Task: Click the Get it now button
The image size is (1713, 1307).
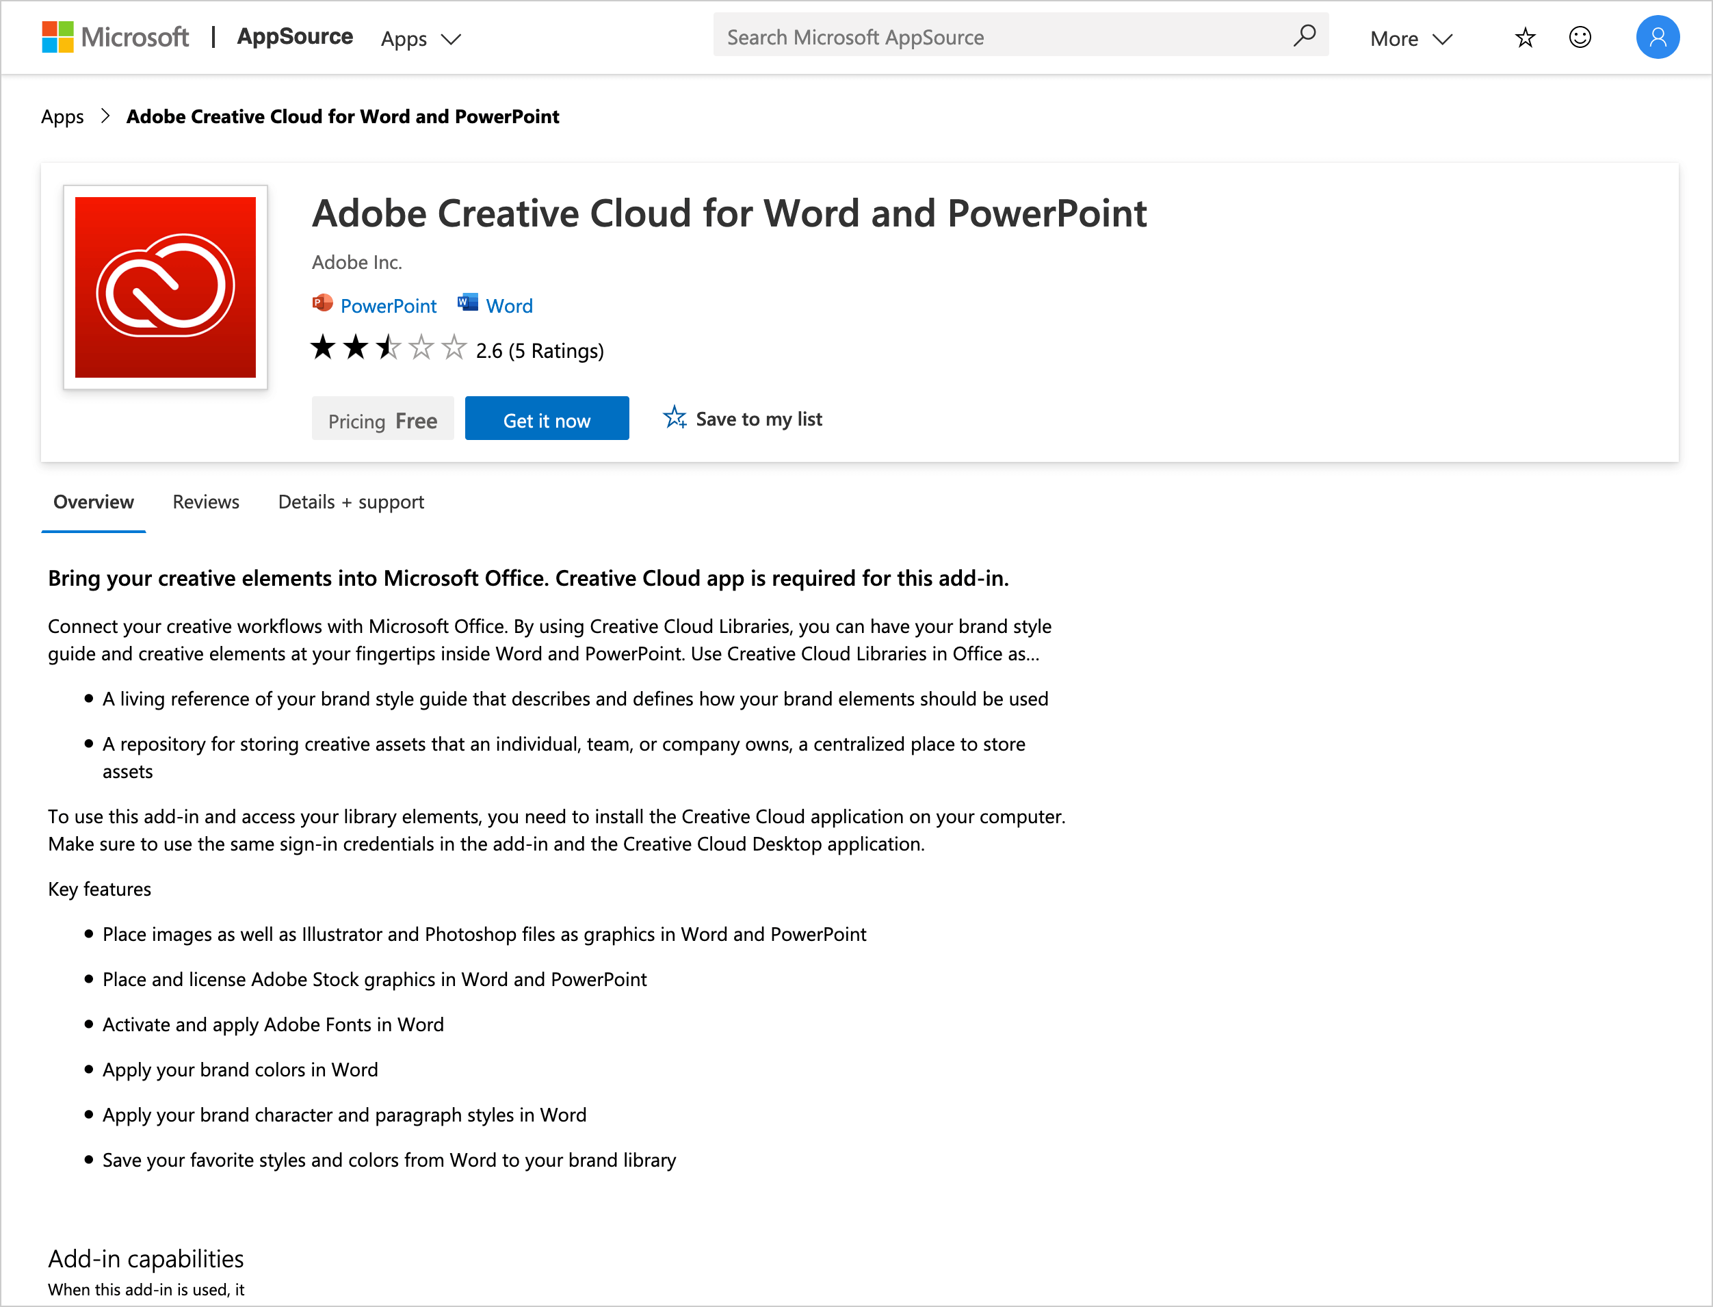Action: pyautogui.click(x=547, y=419)
